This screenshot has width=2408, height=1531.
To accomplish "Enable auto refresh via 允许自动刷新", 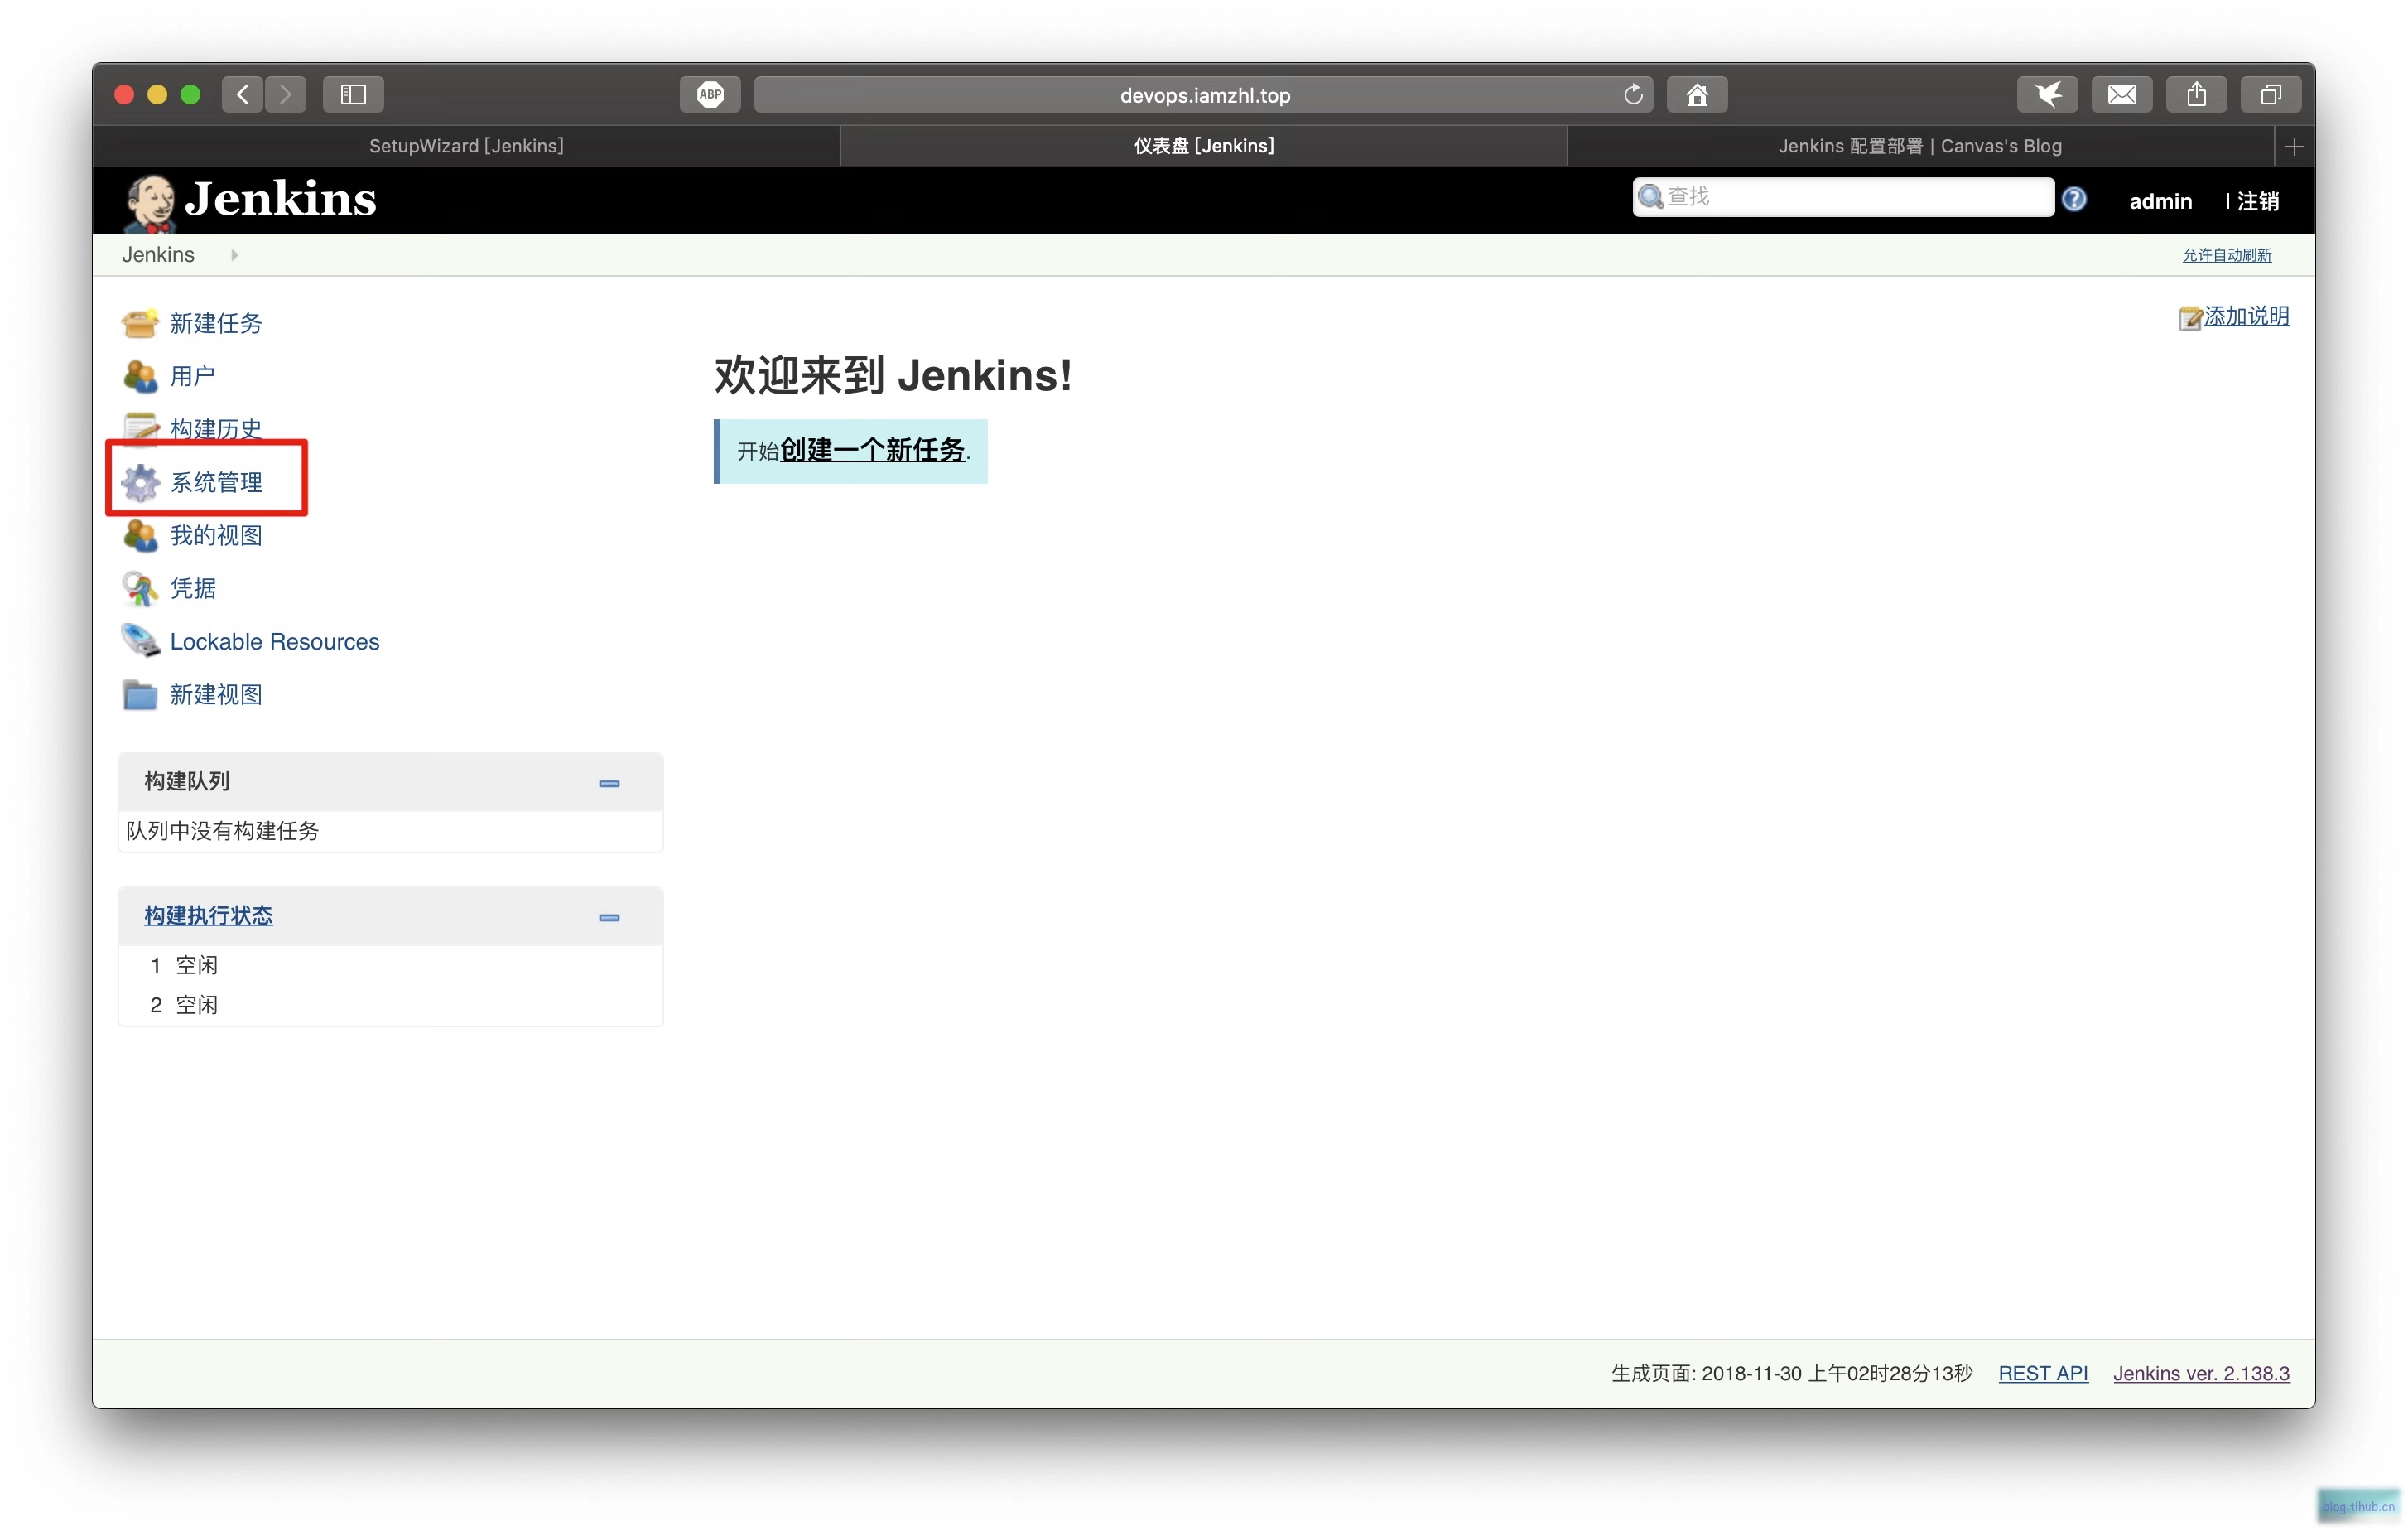I will pos(2226,255).
